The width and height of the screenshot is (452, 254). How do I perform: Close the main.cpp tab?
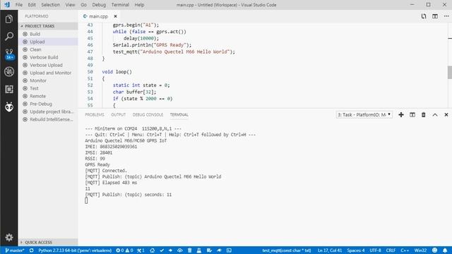click(x=115, y=16)
